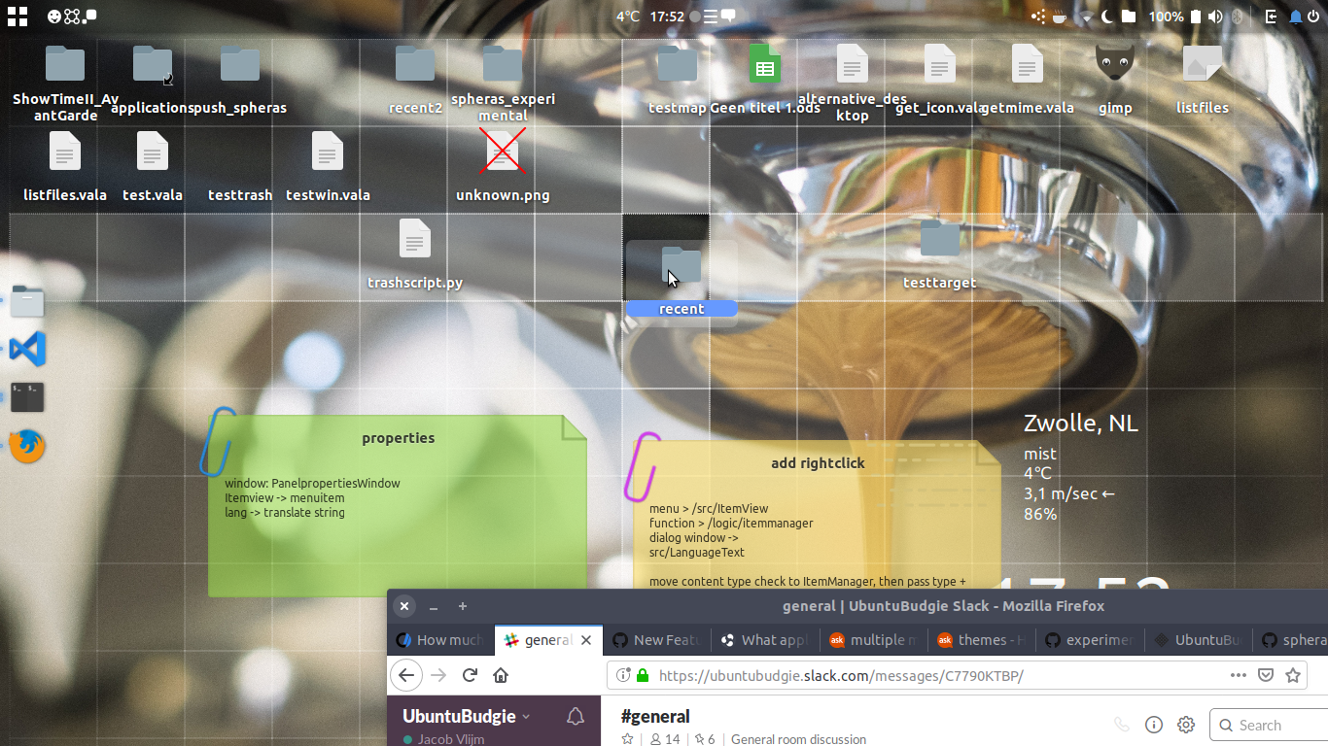Open the Geen titel 1.ods spreadsheet
Image resolution: width=1328 pixels, height=746 pixels.
765,64
